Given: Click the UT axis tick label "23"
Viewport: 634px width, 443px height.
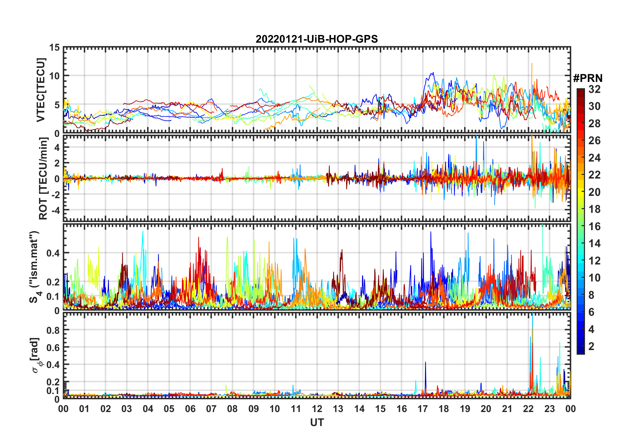Looking at the screenshot, I should click(x=550, y=409).
